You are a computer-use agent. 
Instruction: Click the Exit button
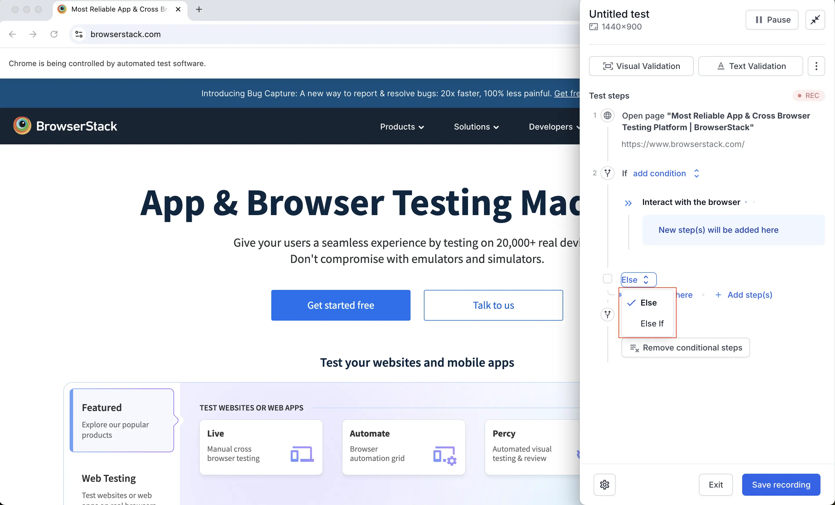[x=716, y=484]
